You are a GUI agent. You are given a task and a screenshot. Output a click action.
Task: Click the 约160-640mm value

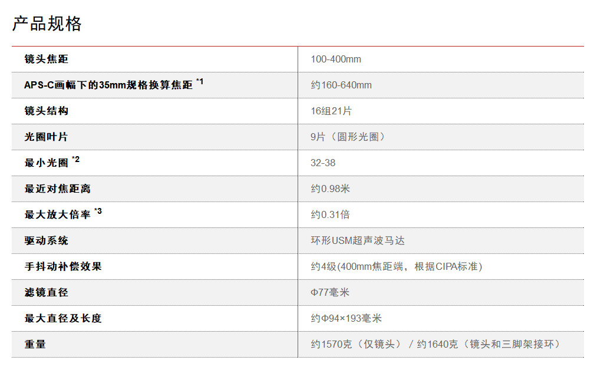click(341, 85)
